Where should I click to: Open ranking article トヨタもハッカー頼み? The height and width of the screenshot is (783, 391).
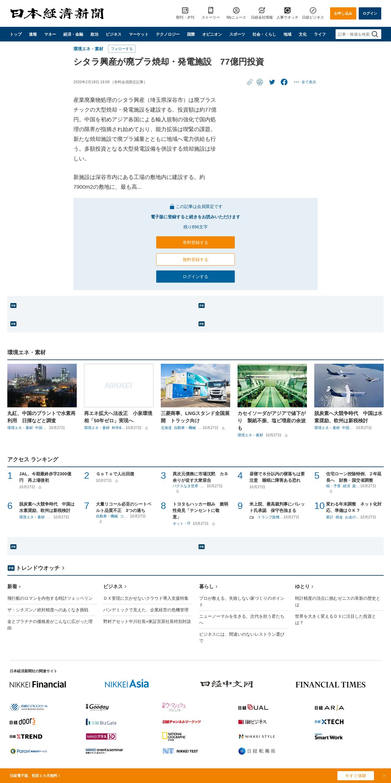200,510
